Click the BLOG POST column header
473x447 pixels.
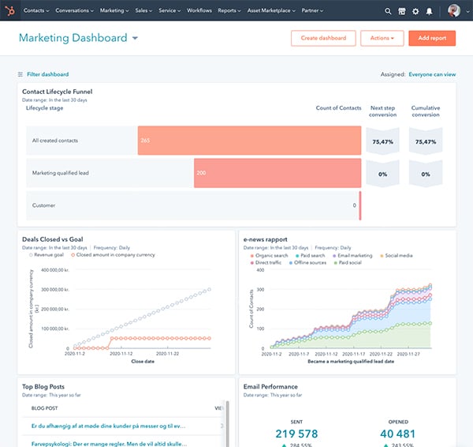click(44, 408)
